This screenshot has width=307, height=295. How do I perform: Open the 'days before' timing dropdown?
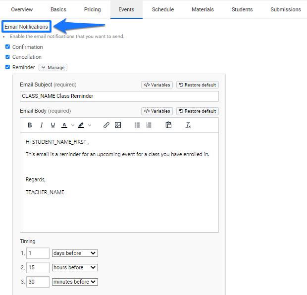pos(75,253)
